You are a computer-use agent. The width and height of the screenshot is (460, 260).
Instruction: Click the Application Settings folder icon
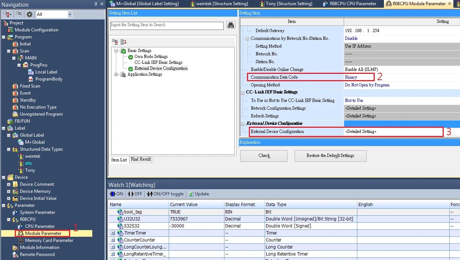pyautogui.click(x=123, y=75)
